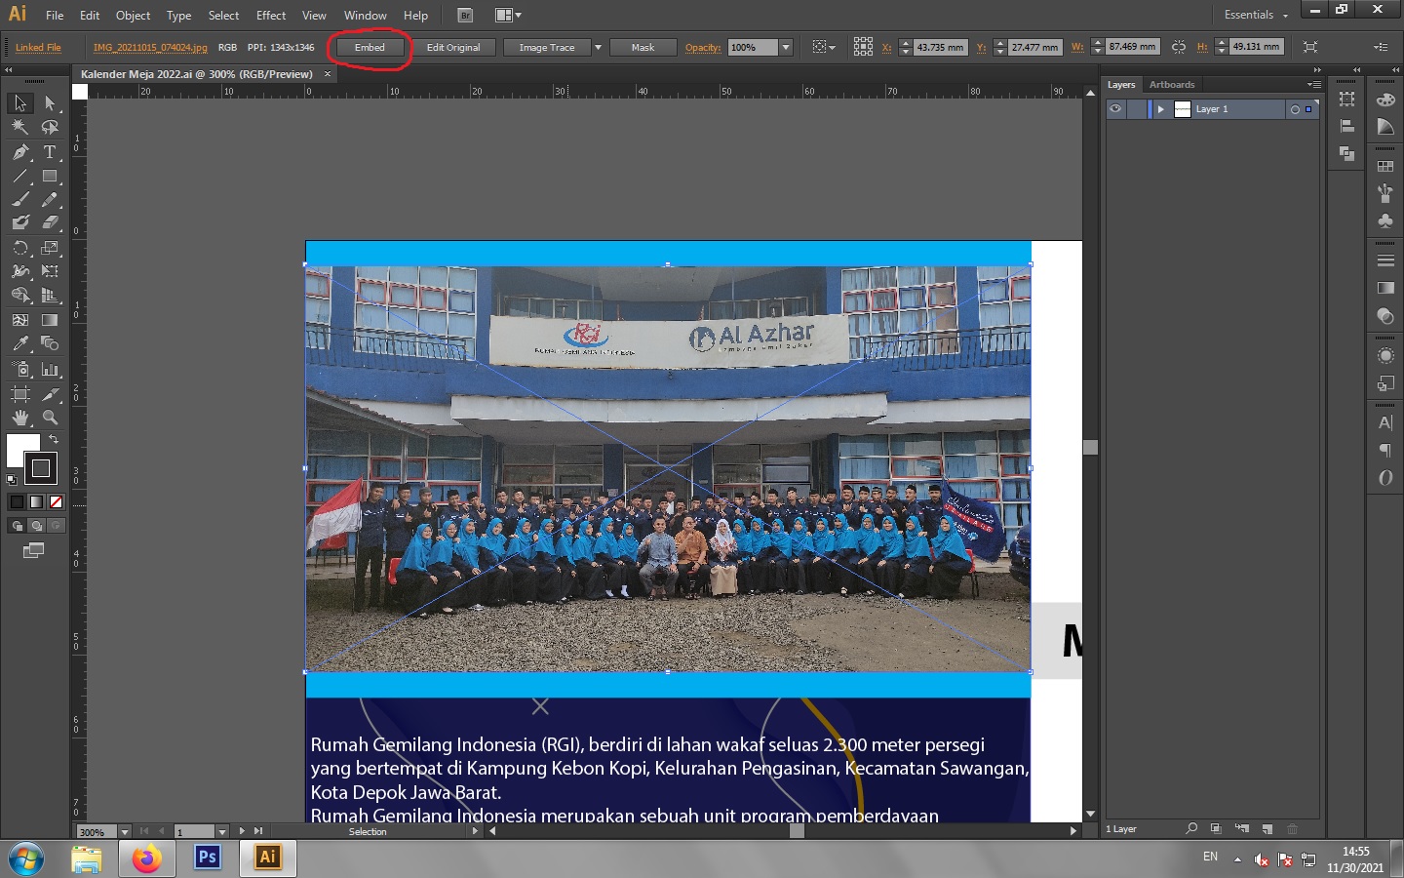Choose the Rectangle tool
The width and height of the screenshot is (1404, 878).
coord(50,177)
